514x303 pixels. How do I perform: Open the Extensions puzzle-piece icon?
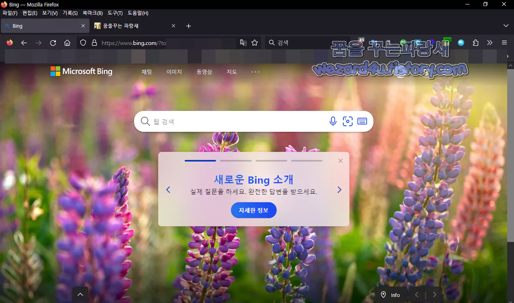[x=476, y=43]
